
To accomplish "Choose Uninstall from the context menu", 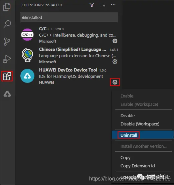I will click(129, 135).
